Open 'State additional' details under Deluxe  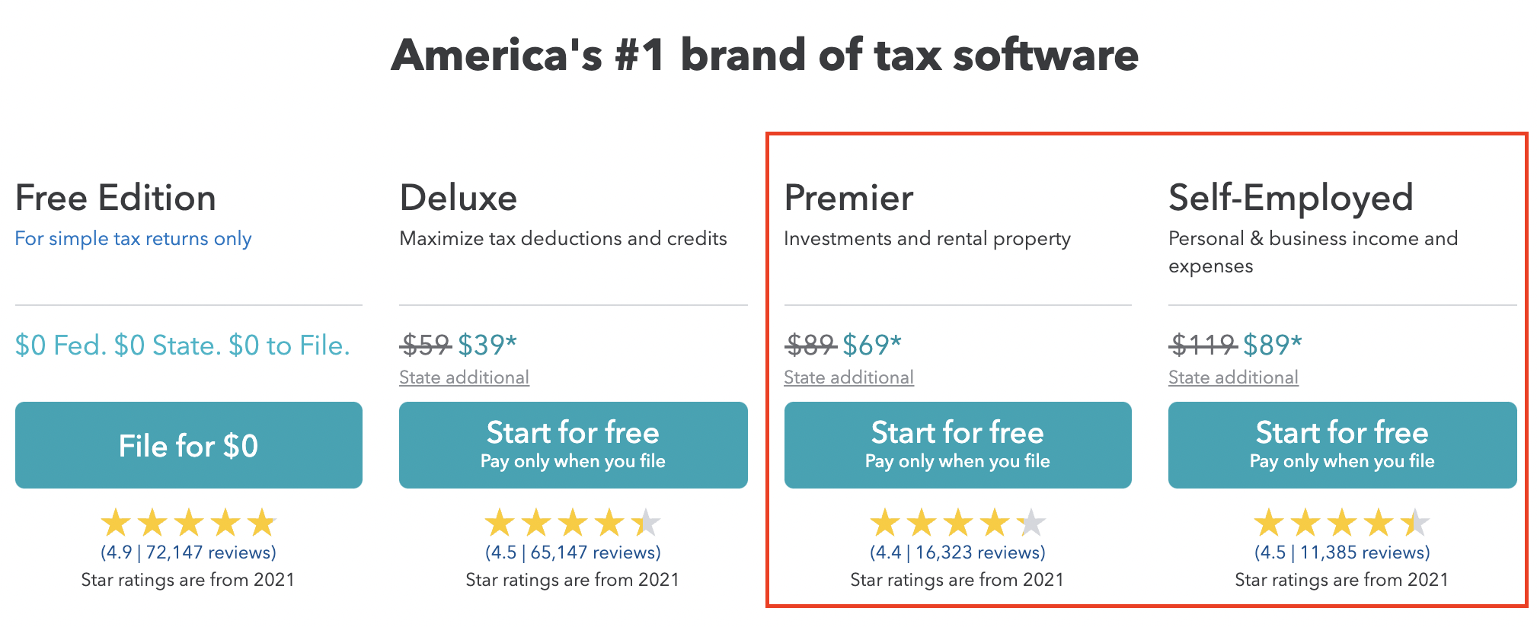[464, 377]
